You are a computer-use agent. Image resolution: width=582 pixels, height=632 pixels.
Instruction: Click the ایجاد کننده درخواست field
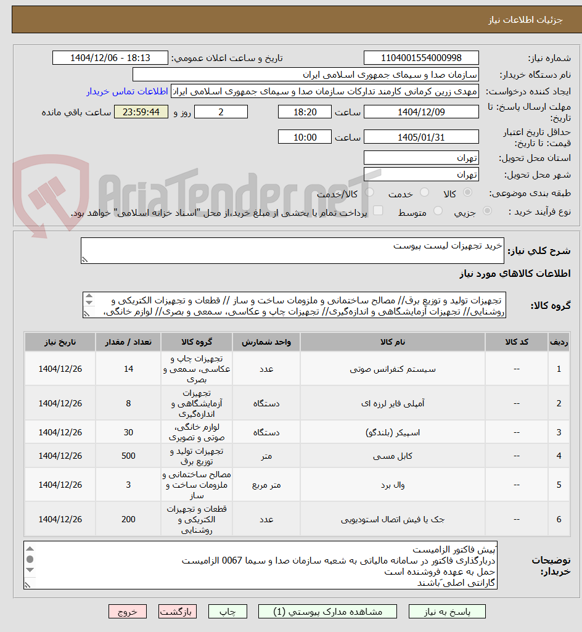point(325,91)
